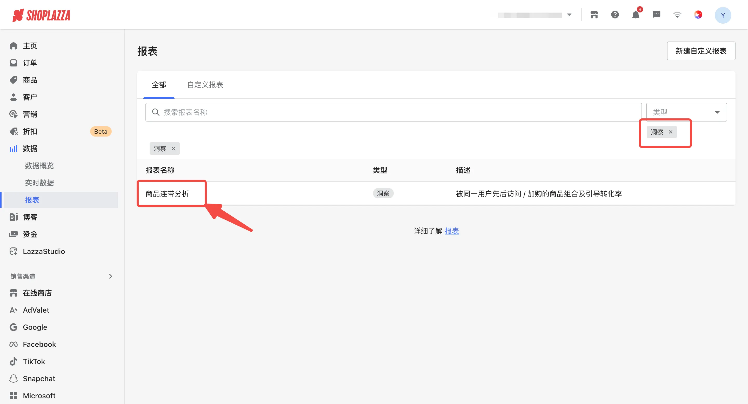The width and height of the screenshot is (748, 404).
Task: Switch to the 全部 tab
Action: click(159, 85)
